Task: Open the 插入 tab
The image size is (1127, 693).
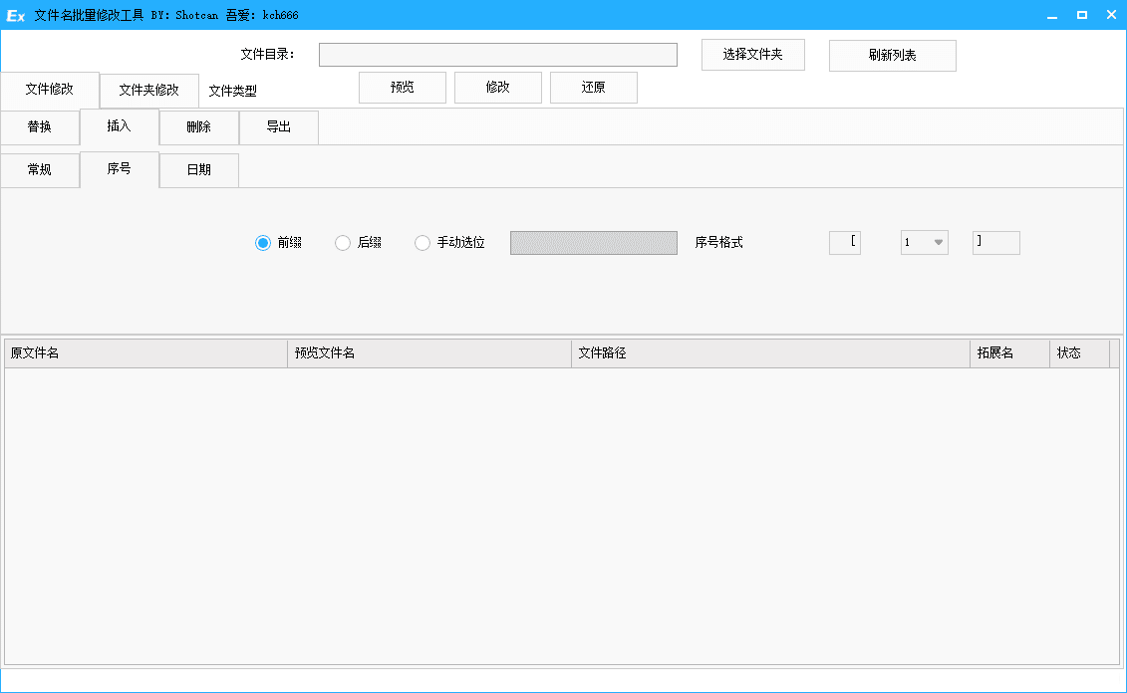Action: 120,126
